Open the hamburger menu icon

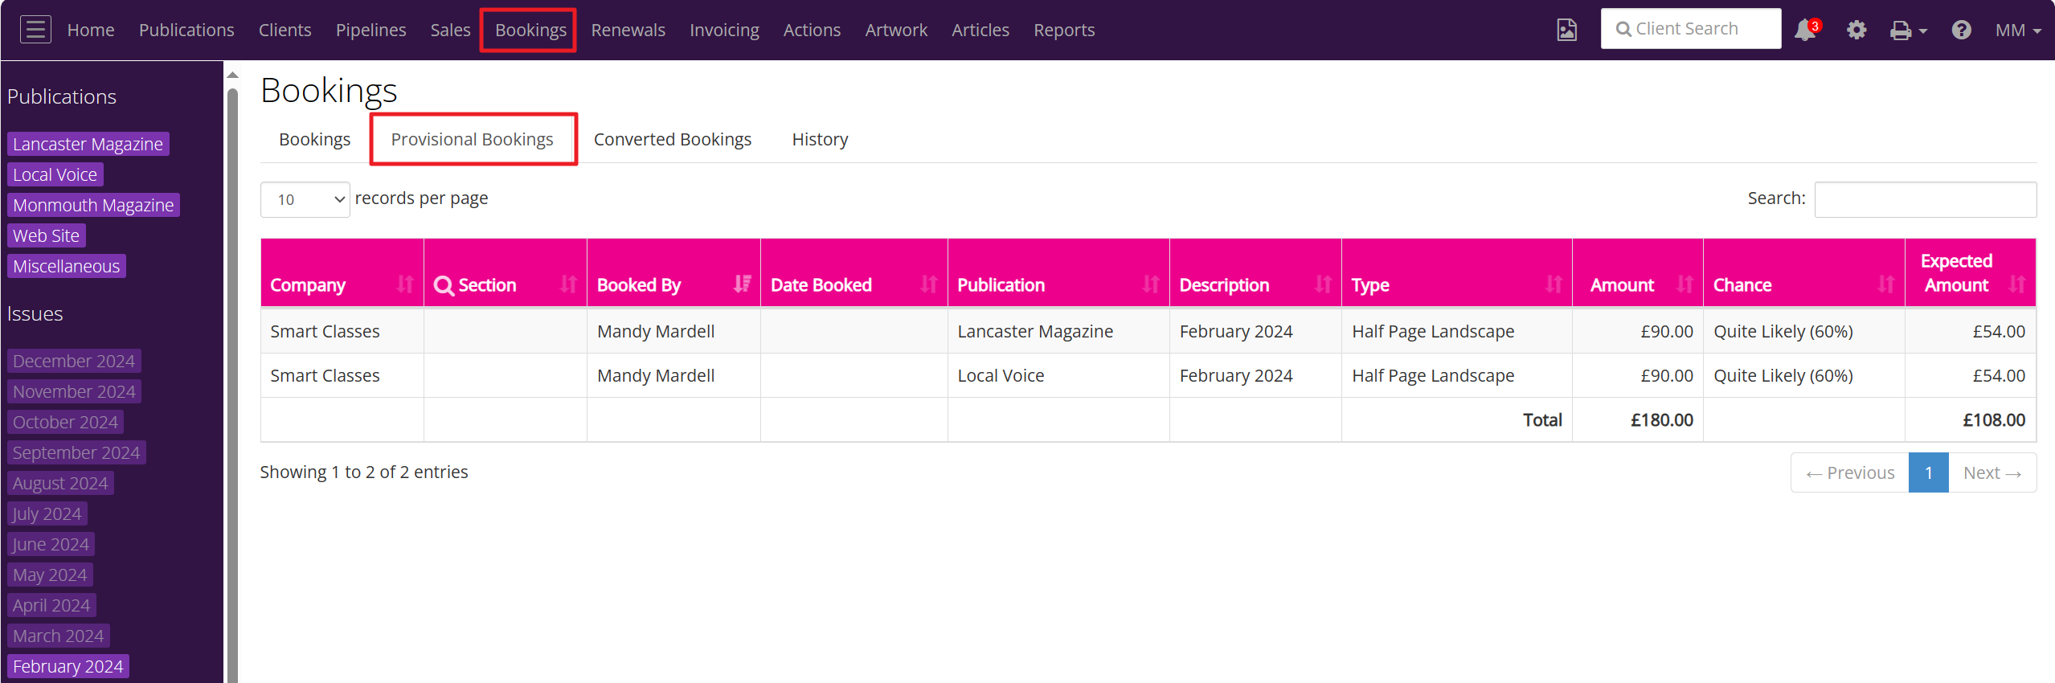point(35,30)
